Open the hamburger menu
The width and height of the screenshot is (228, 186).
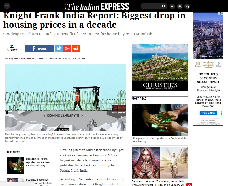point(7,6)
